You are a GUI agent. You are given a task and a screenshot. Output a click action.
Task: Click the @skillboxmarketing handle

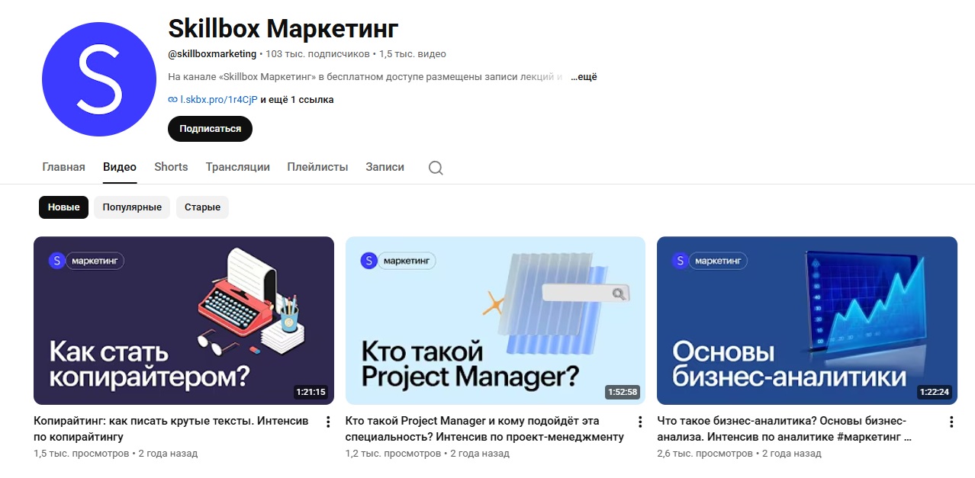[x=212, y=54]
